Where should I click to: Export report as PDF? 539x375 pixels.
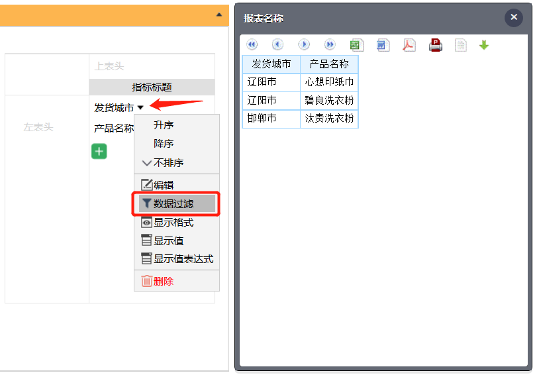pyautogui.click(x=409, y=45)
